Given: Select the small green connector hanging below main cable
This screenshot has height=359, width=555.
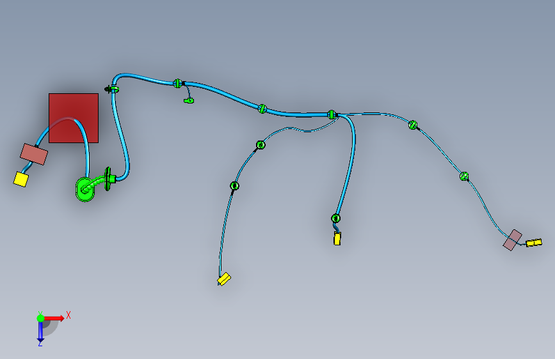Looking at the screenshot, I should [189, 101].
